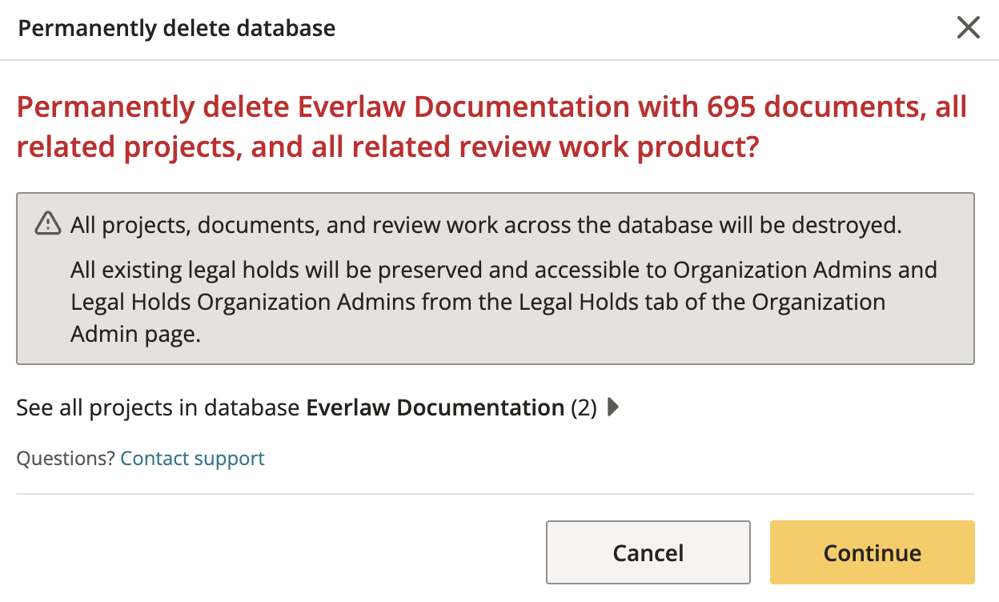
Task: Click the 'Questions?' label
Action: [x=66, y=459]
